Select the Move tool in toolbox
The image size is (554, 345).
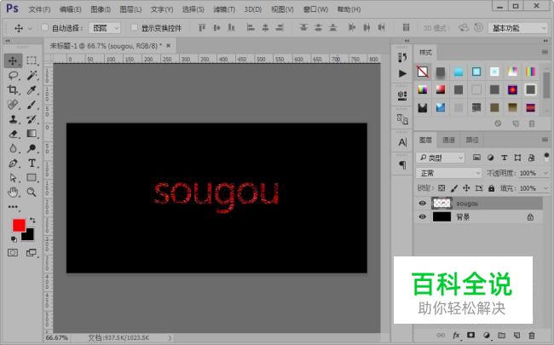click(x=13, y=60)
